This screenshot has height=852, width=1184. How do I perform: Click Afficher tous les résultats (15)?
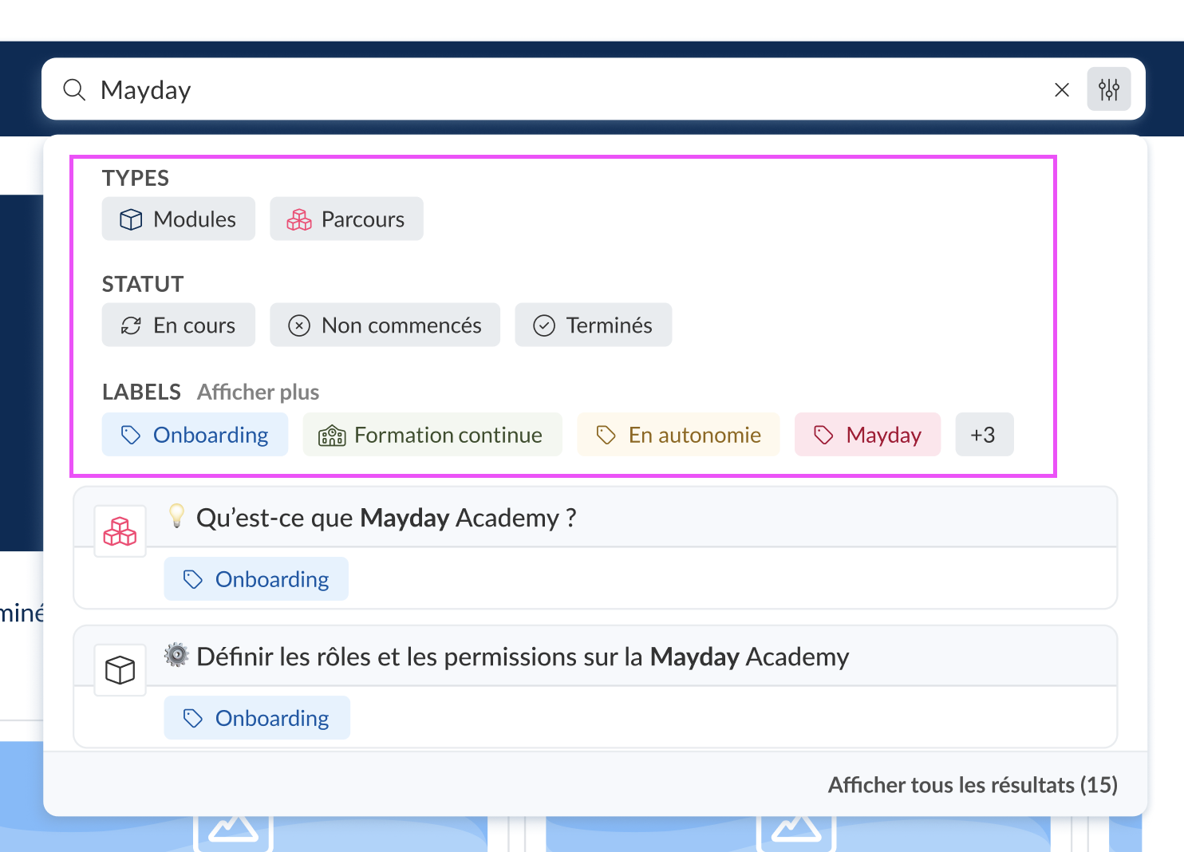(x=972, y=785)
